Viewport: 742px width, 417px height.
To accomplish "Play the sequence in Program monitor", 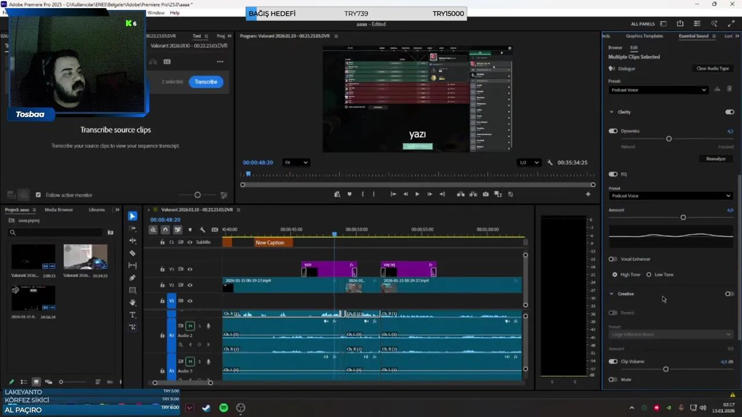I will point(417,194).
